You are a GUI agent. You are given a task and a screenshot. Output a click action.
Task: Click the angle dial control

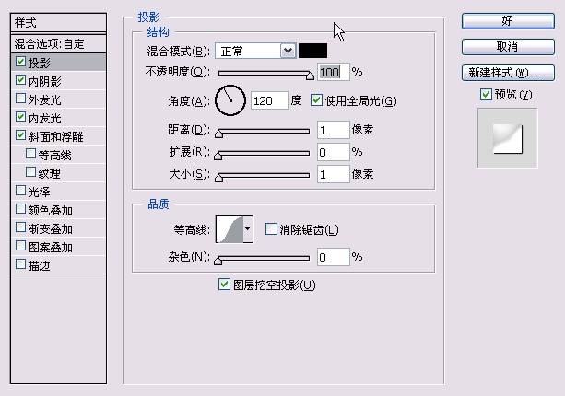(230, 100)
